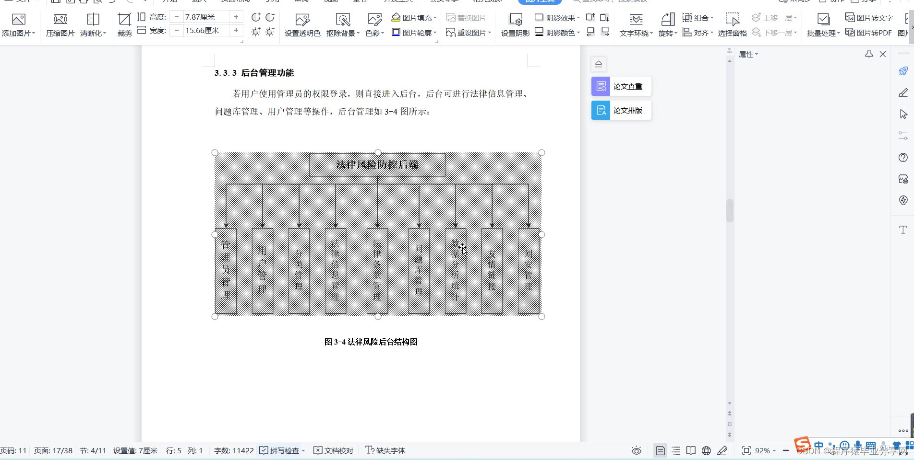
Task: Expand Group (组合) dropdown
Action: (712, 18)
